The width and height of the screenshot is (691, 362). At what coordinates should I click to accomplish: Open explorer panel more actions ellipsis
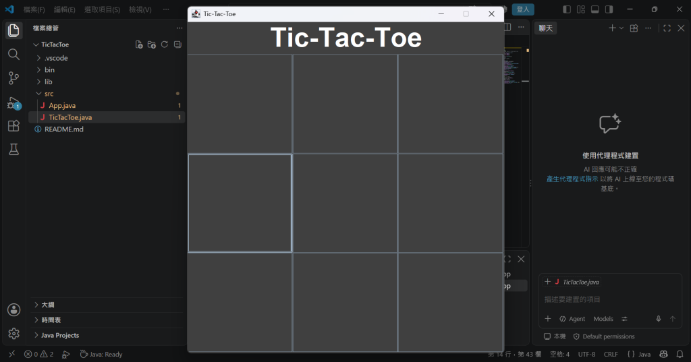tap(179, 28)
